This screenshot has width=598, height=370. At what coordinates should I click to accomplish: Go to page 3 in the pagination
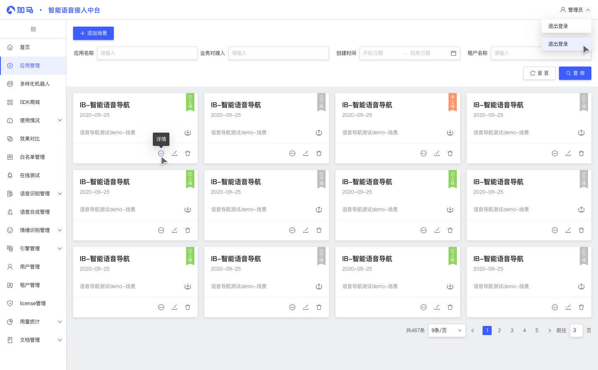coord(512,331)
